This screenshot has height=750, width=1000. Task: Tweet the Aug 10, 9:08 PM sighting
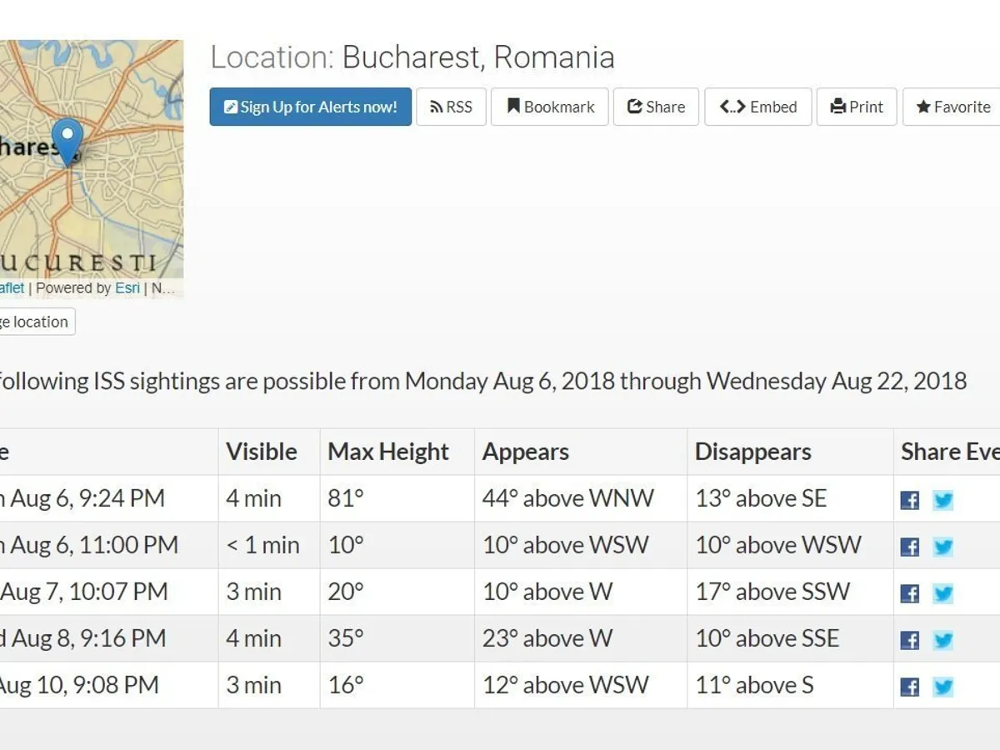click(942, 687)
